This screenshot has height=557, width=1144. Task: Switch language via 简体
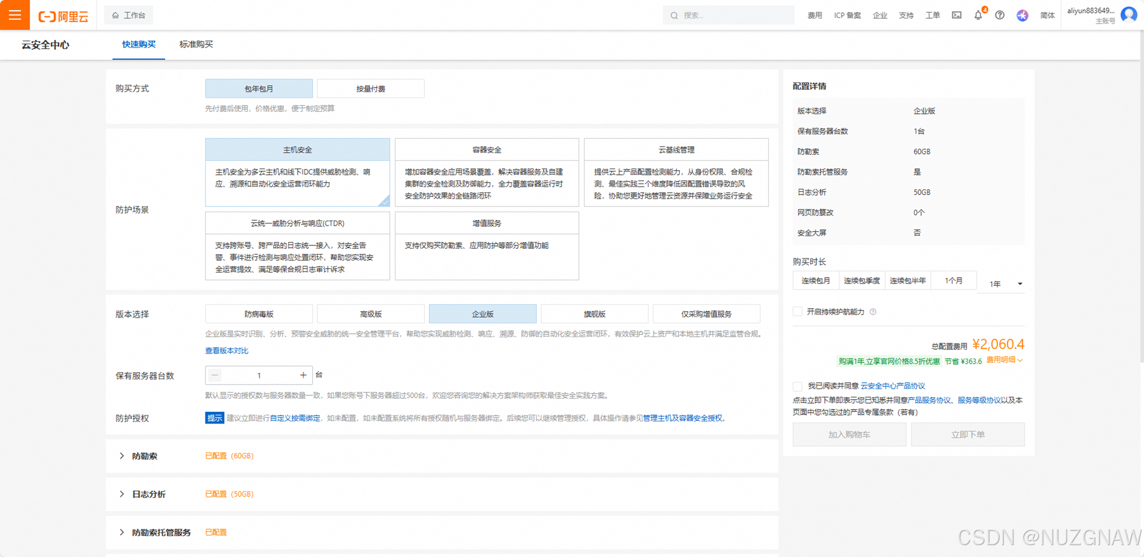[x=1047, y=15]
